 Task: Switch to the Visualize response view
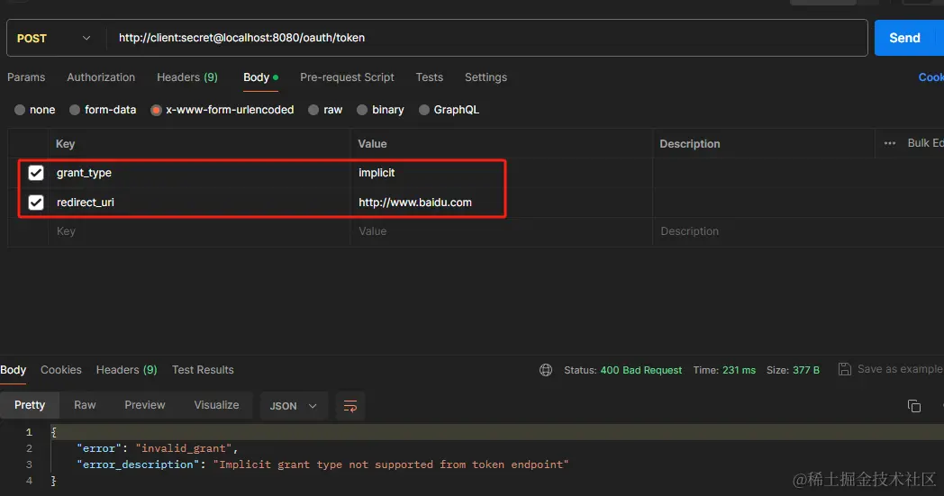[217, 405]
